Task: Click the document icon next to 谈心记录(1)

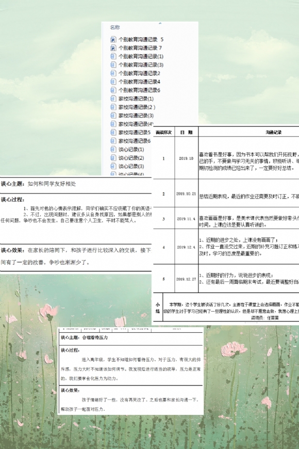Action: [113, 150]
